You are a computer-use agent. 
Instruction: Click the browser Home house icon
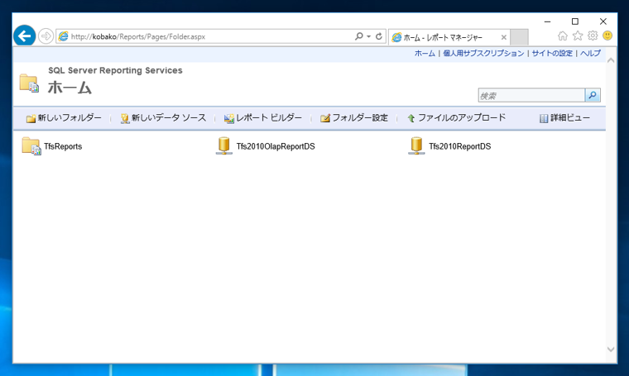[563, 36]
